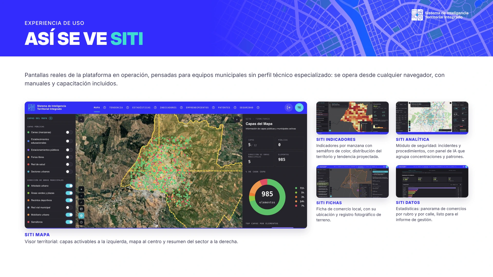Click the SITI INDICADORES caption title
Screen dimensions: 493x277
[336, 140]
